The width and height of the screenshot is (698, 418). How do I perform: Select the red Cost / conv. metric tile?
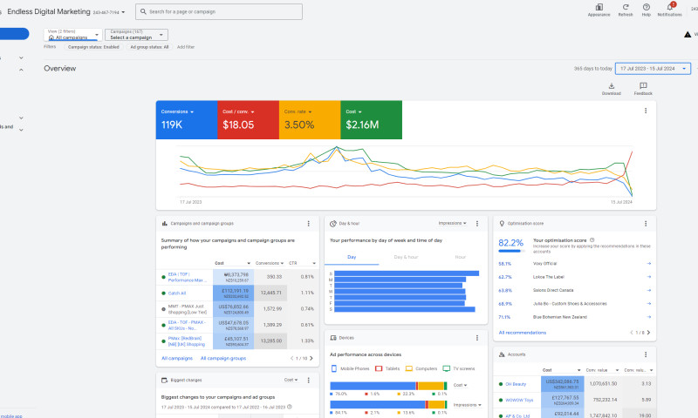(x=249, y=120)
